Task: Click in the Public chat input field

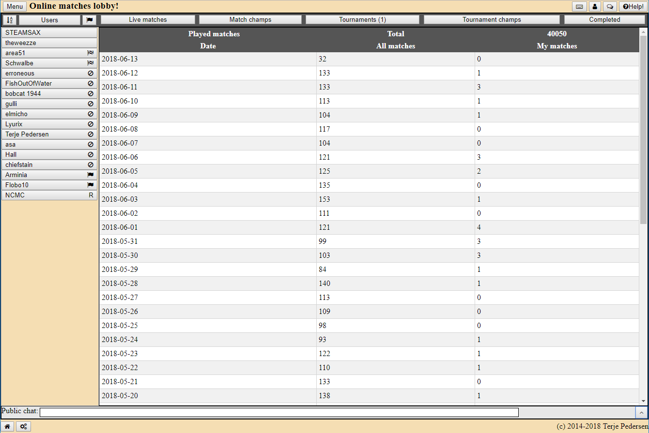Action: [x=279, y=412]
